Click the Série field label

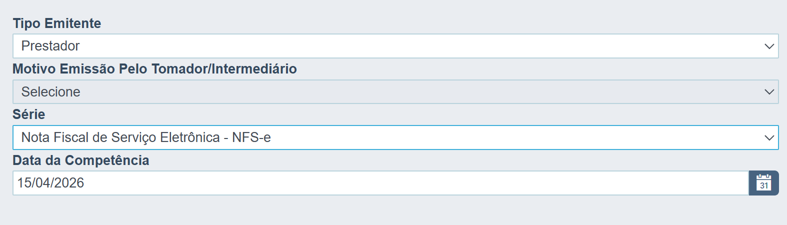point(29,114)
